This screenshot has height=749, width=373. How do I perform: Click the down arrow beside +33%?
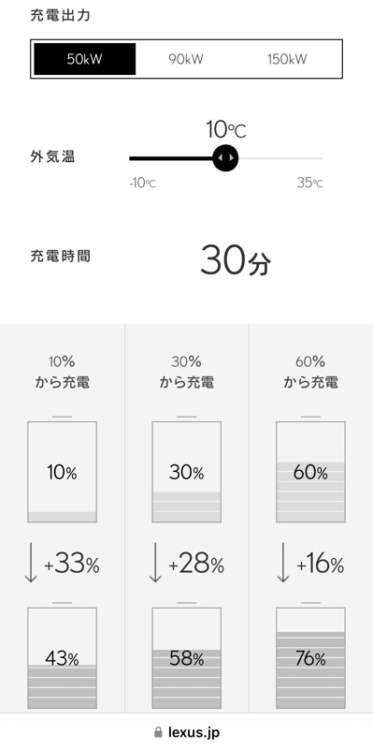(x=31, y=563)
